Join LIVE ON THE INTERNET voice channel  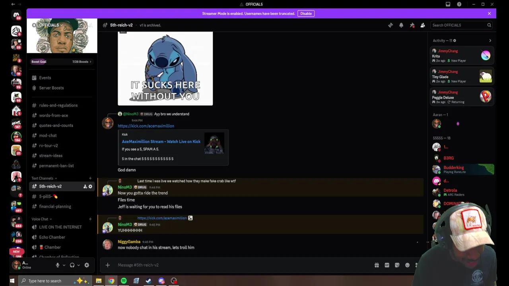pyautogui.click(x=62, y=227)
